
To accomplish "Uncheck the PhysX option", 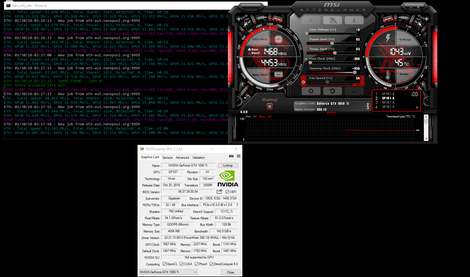I will [196, 264].
